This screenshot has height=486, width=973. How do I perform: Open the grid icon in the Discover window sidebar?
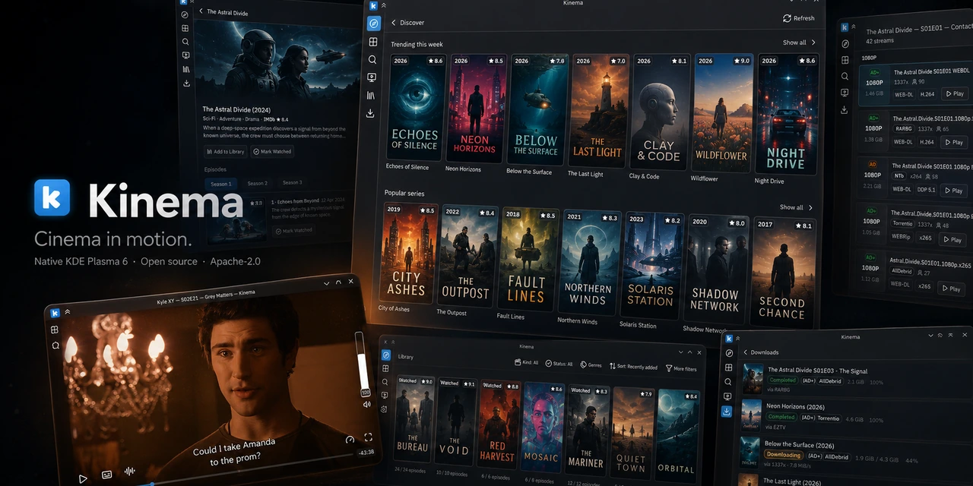click(372, 41)
